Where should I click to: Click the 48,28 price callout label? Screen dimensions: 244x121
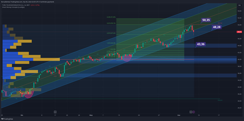pyautogui.click(x=216, y=27)
